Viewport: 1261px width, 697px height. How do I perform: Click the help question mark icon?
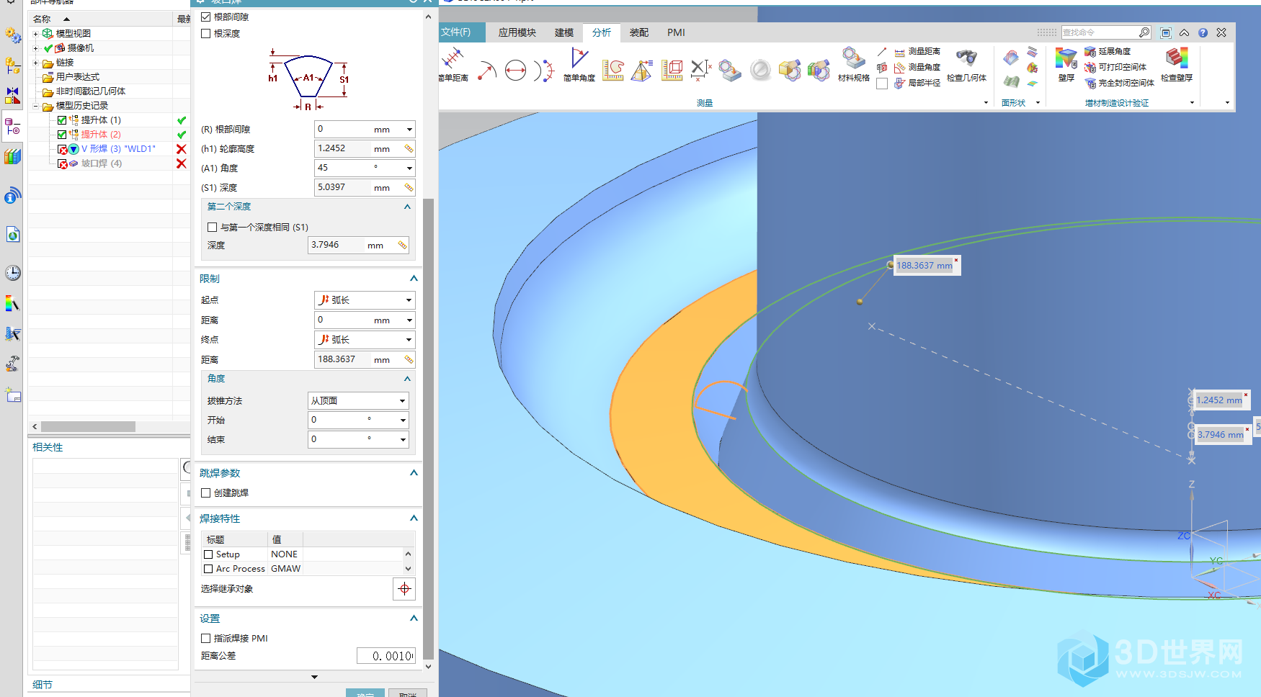[x=1203, y=32]
